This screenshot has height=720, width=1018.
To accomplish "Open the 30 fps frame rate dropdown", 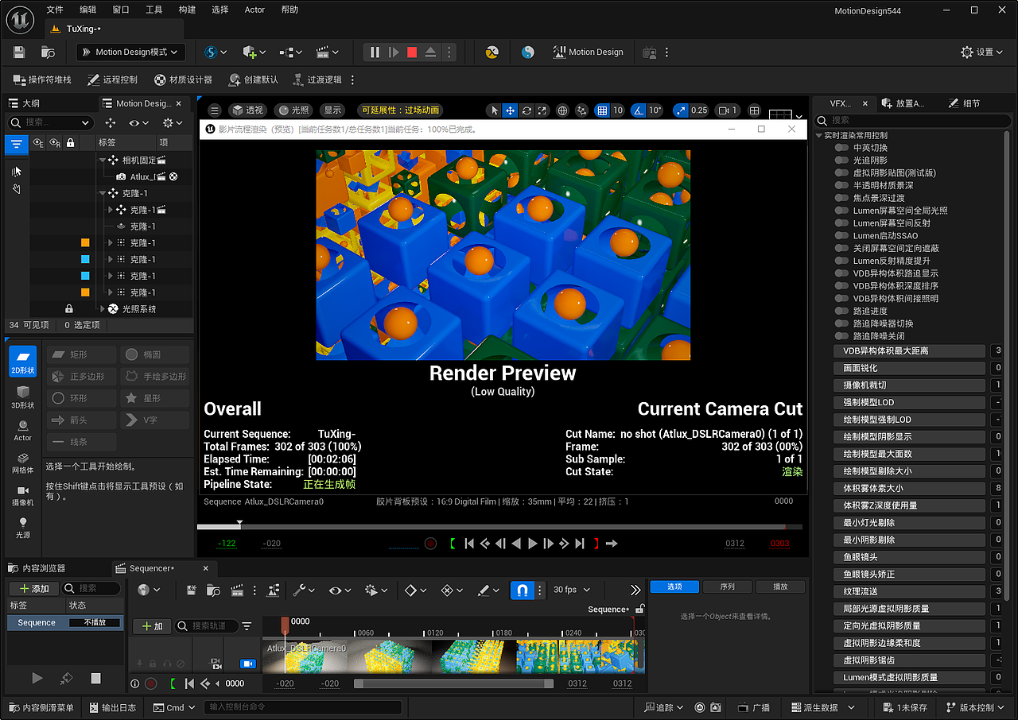I will [x=572, y=590].
